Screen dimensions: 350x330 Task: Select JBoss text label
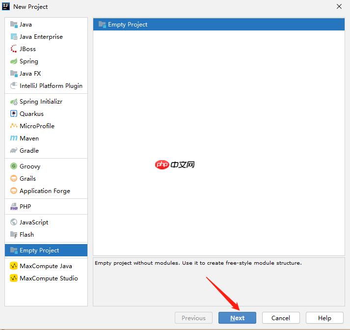pos(27,49)
